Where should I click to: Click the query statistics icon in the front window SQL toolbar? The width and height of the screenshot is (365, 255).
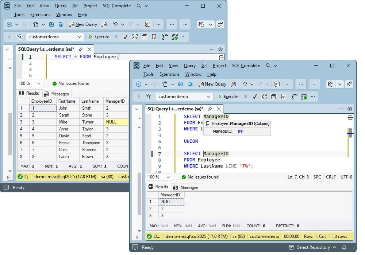(x=304, y=97)
